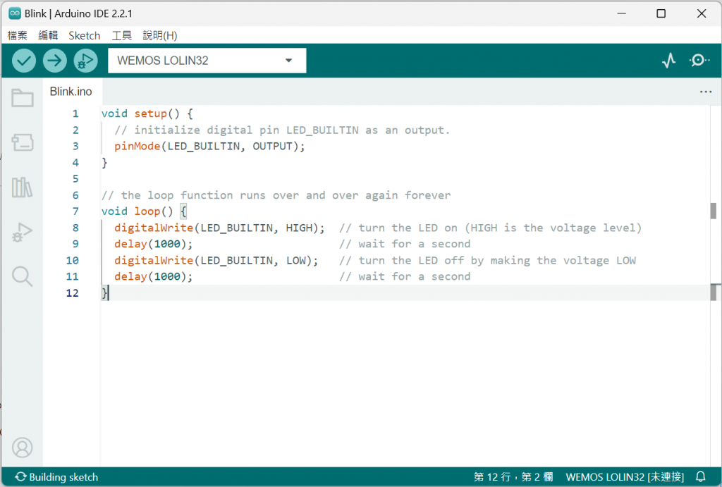Image resolution: width=722 pixels, height=487 pixels.
Task: Open the Sketch menu
Action: tap(85, 35)
